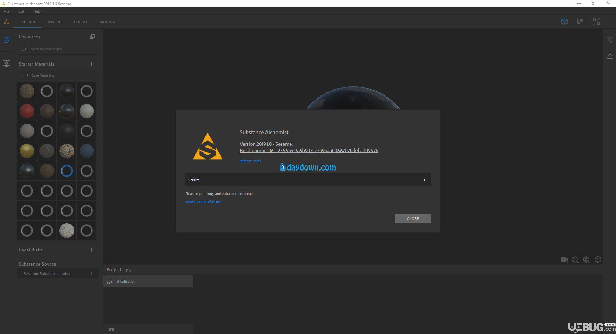The height and width of the screenshot is (334, 616).
Task: Click the mesh shape icon in viewport
Action: pyautogui.click(x=575, y=259)
